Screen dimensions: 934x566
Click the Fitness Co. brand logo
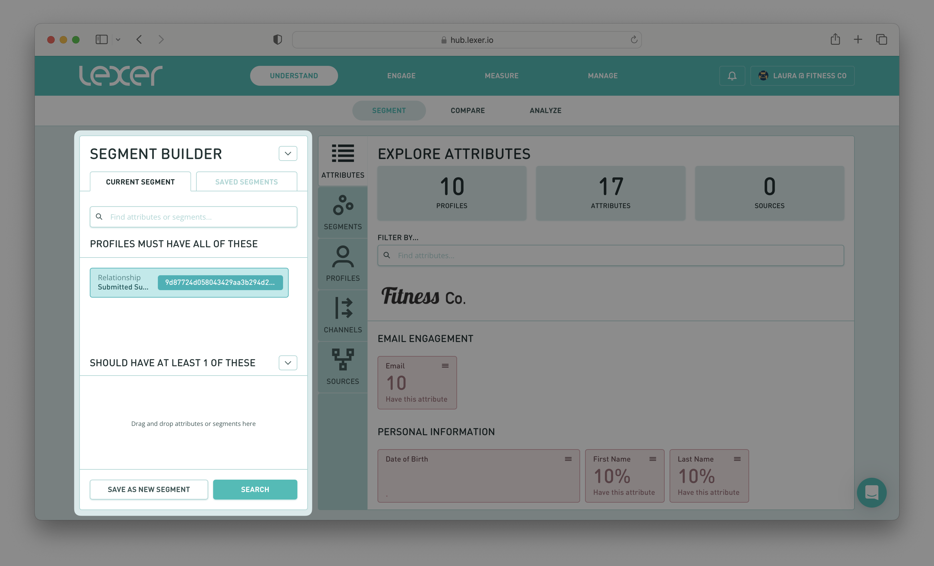coord(424,296)
